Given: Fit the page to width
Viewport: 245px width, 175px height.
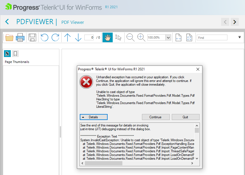Looking at the screenshot, I should pos(179,37).
